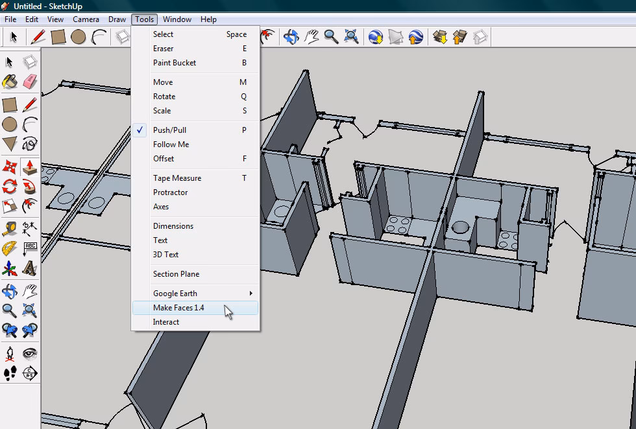Click the Get Models box icon
636x429 pixels.
coord(440,36)
